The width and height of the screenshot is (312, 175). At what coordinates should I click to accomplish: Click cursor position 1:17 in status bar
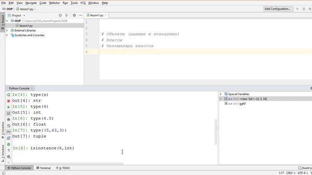tap(281, 173)
